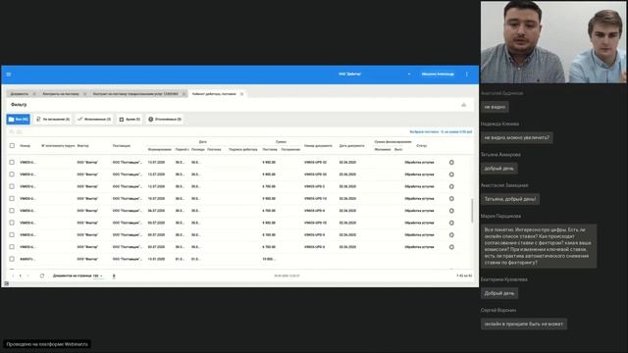Screen dimensions: 628x353
Task: Show all deliveries with the Все filter button
Action: [18, 120]
